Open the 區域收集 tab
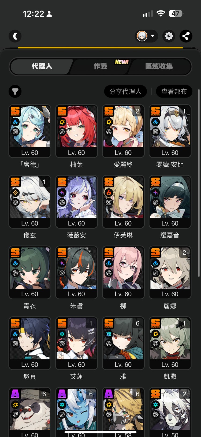This screenshot has height=437, width=201. coord(159,66)
